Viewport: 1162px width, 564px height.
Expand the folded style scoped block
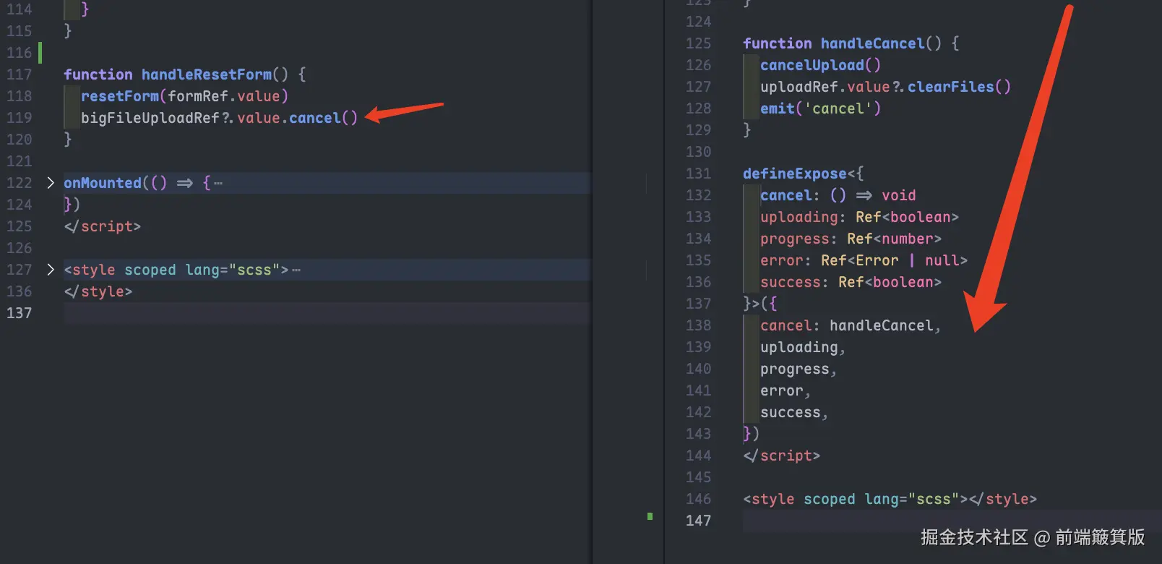[x=51, y=270]
